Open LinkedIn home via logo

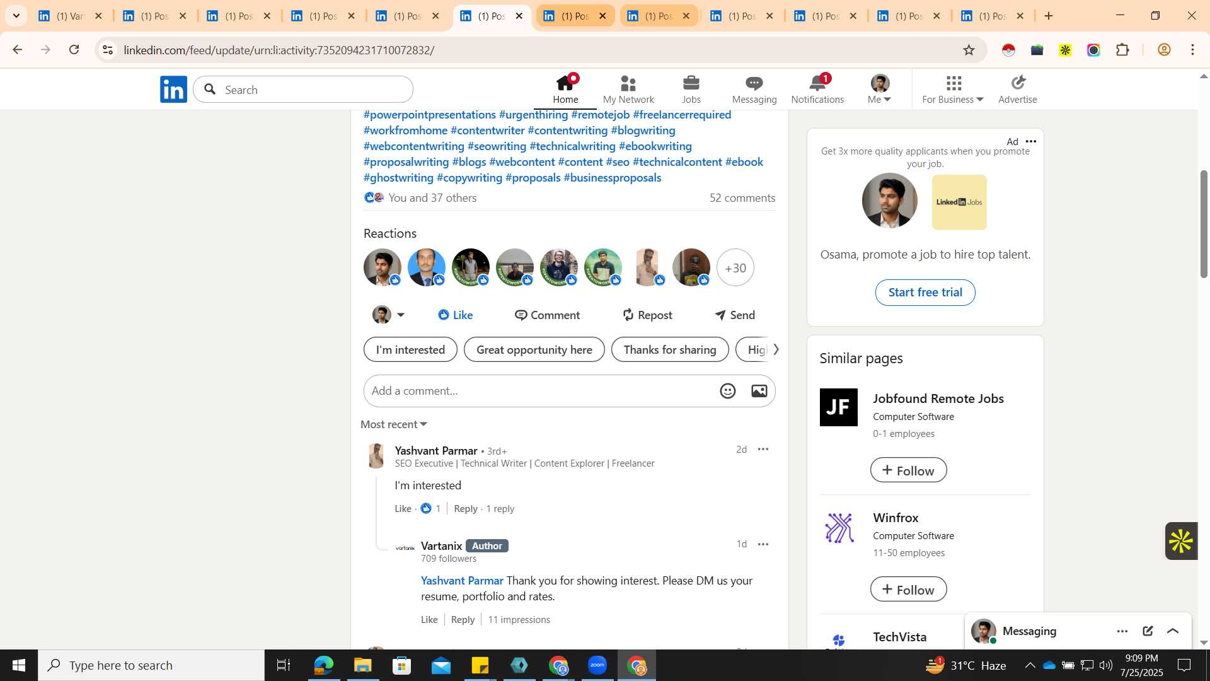[173, 90]
